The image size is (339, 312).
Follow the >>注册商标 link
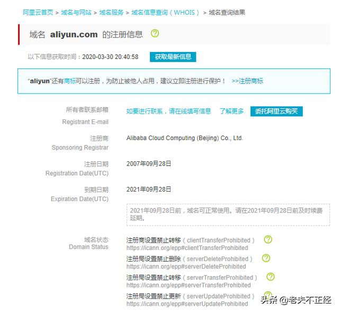pyautogui.click(x=247, y=81)
